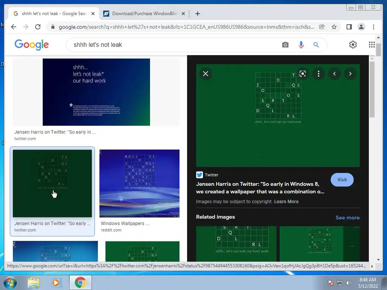The width and height of the screenshot is (387, 290).
Task: Open Windows Media Player taskbar icon
Action: coord(57,282)
